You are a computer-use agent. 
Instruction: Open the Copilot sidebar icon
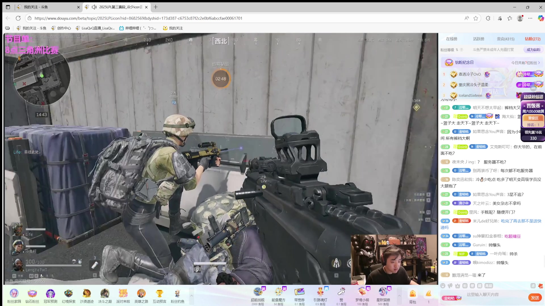click(x=541, y=18)
